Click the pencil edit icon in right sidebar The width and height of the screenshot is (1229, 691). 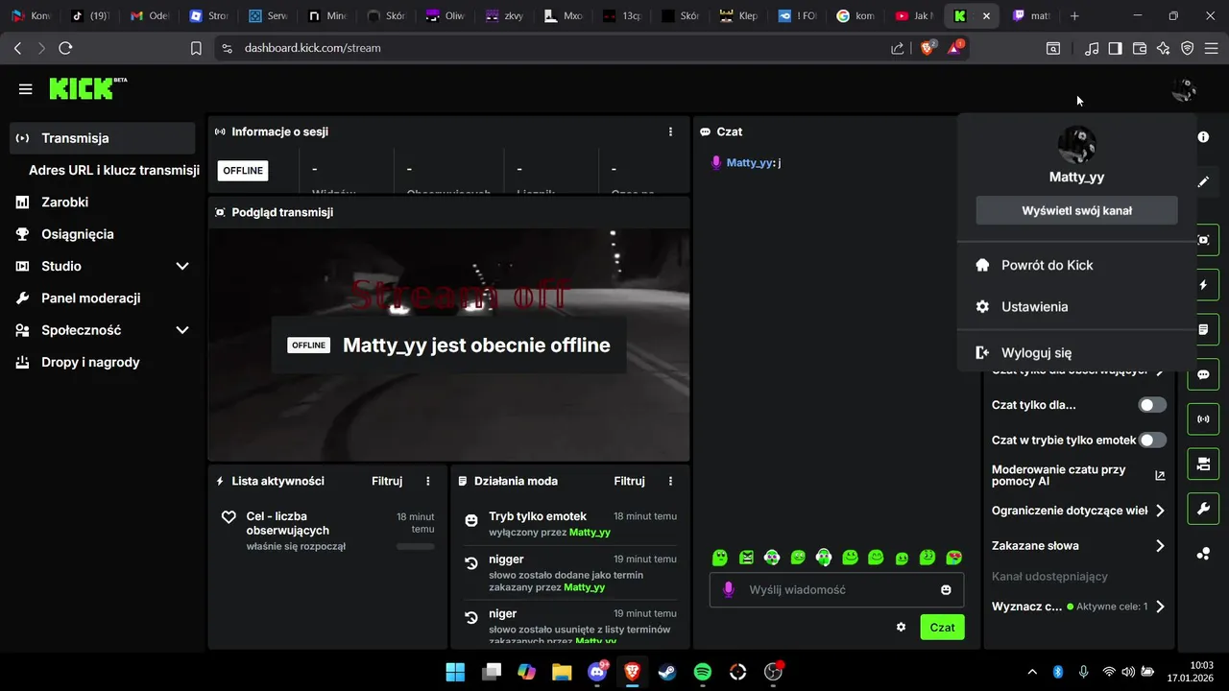1203,181
